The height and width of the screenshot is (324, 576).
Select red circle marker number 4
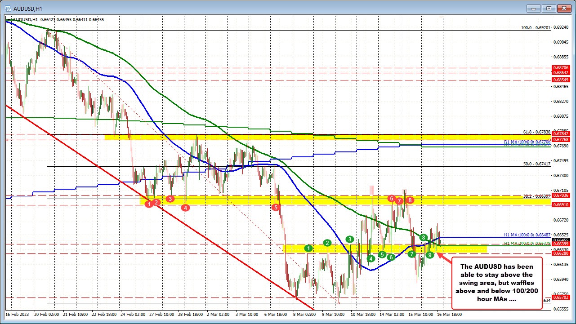click(x=185, y=208)
